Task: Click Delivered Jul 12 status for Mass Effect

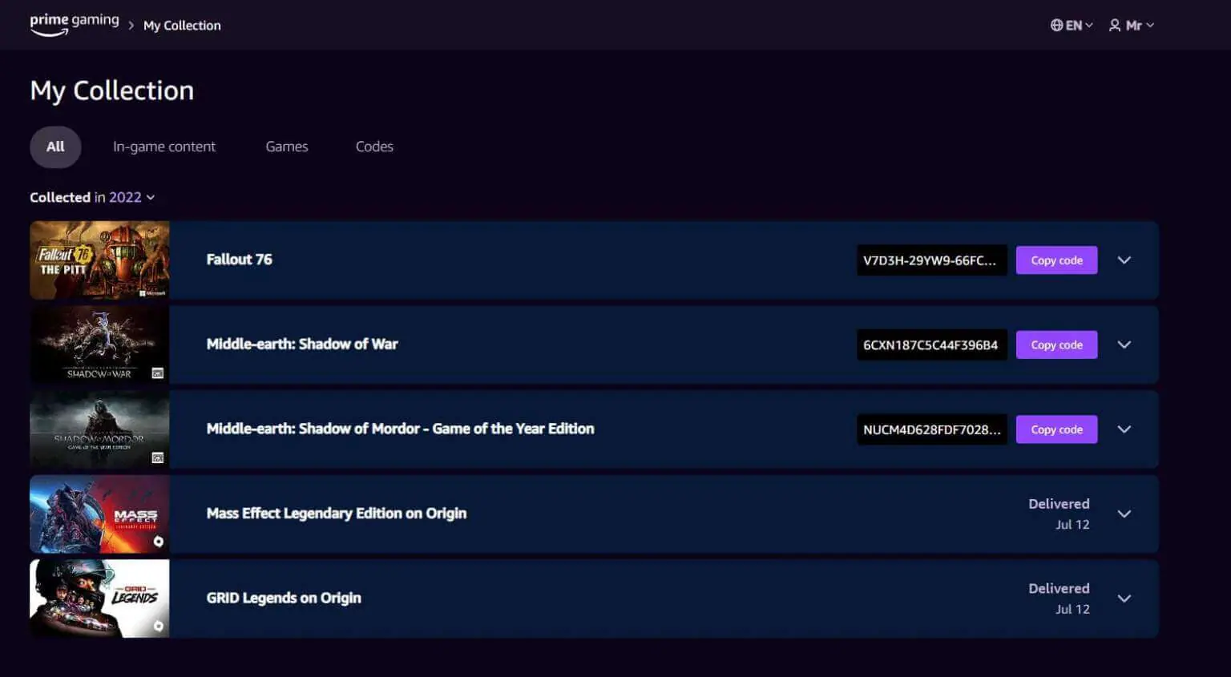Action: [x=1059, y=514]
